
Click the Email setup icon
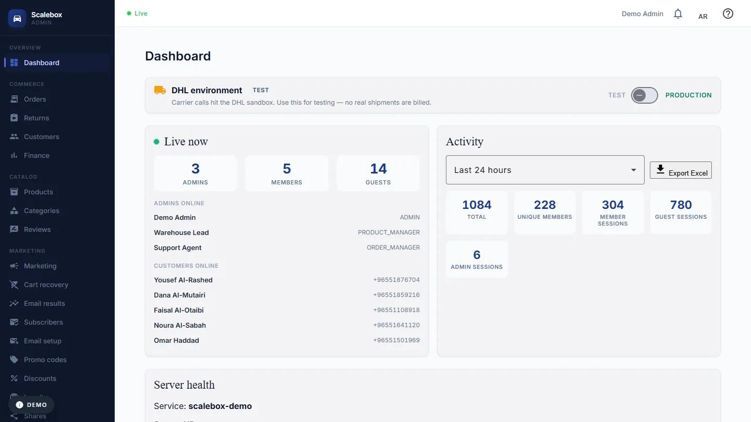(14, 341)
